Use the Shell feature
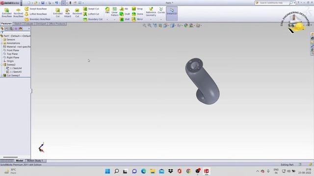Screen dimensions: 314x176 (x=125, y=20)
